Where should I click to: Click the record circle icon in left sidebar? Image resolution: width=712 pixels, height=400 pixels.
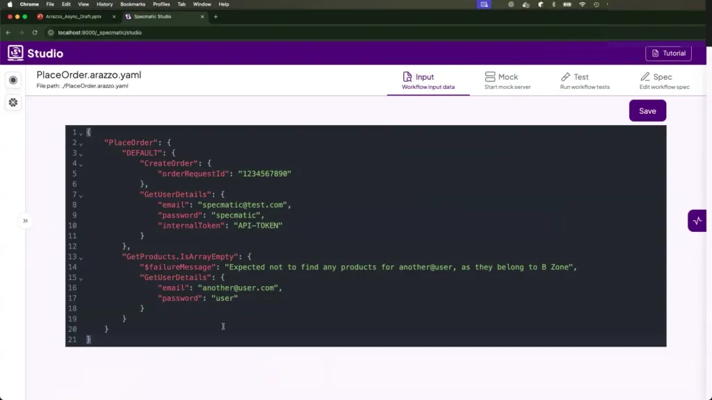click(x=13, y=81)
